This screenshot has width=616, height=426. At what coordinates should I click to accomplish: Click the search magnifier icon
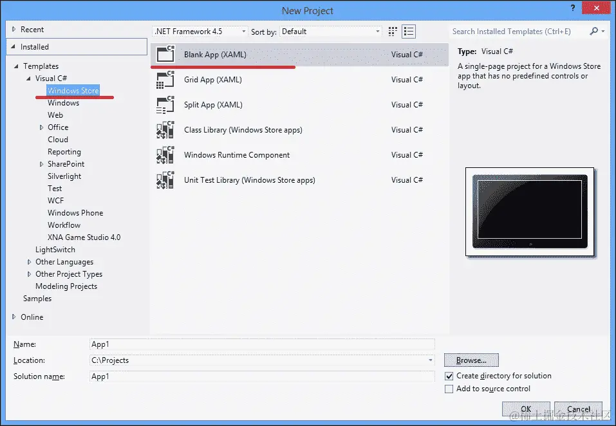click(x=593, y=31)
